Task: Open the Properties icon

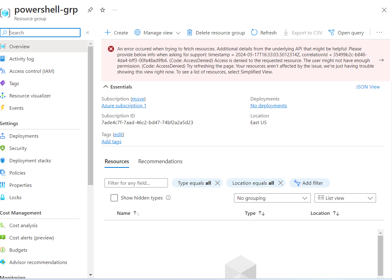Action: (x=3, y=185)
